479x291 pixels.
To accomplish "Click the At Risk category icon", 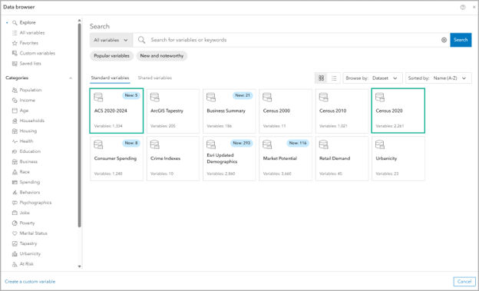I will click(15, 264).
